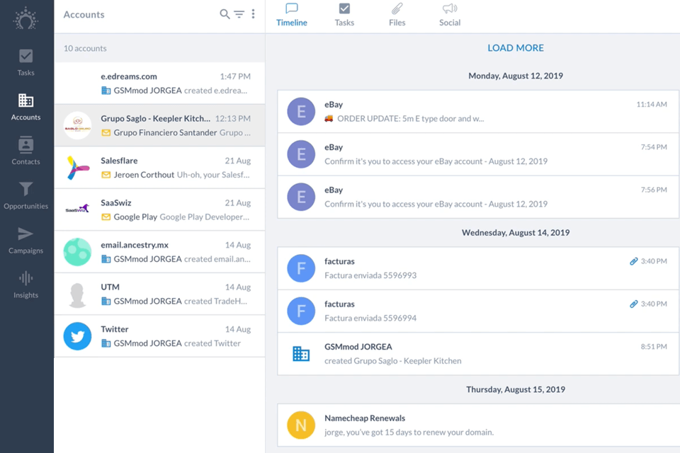
Task: Open Campaigns in the left sidebar
Action: pos(25,240)
